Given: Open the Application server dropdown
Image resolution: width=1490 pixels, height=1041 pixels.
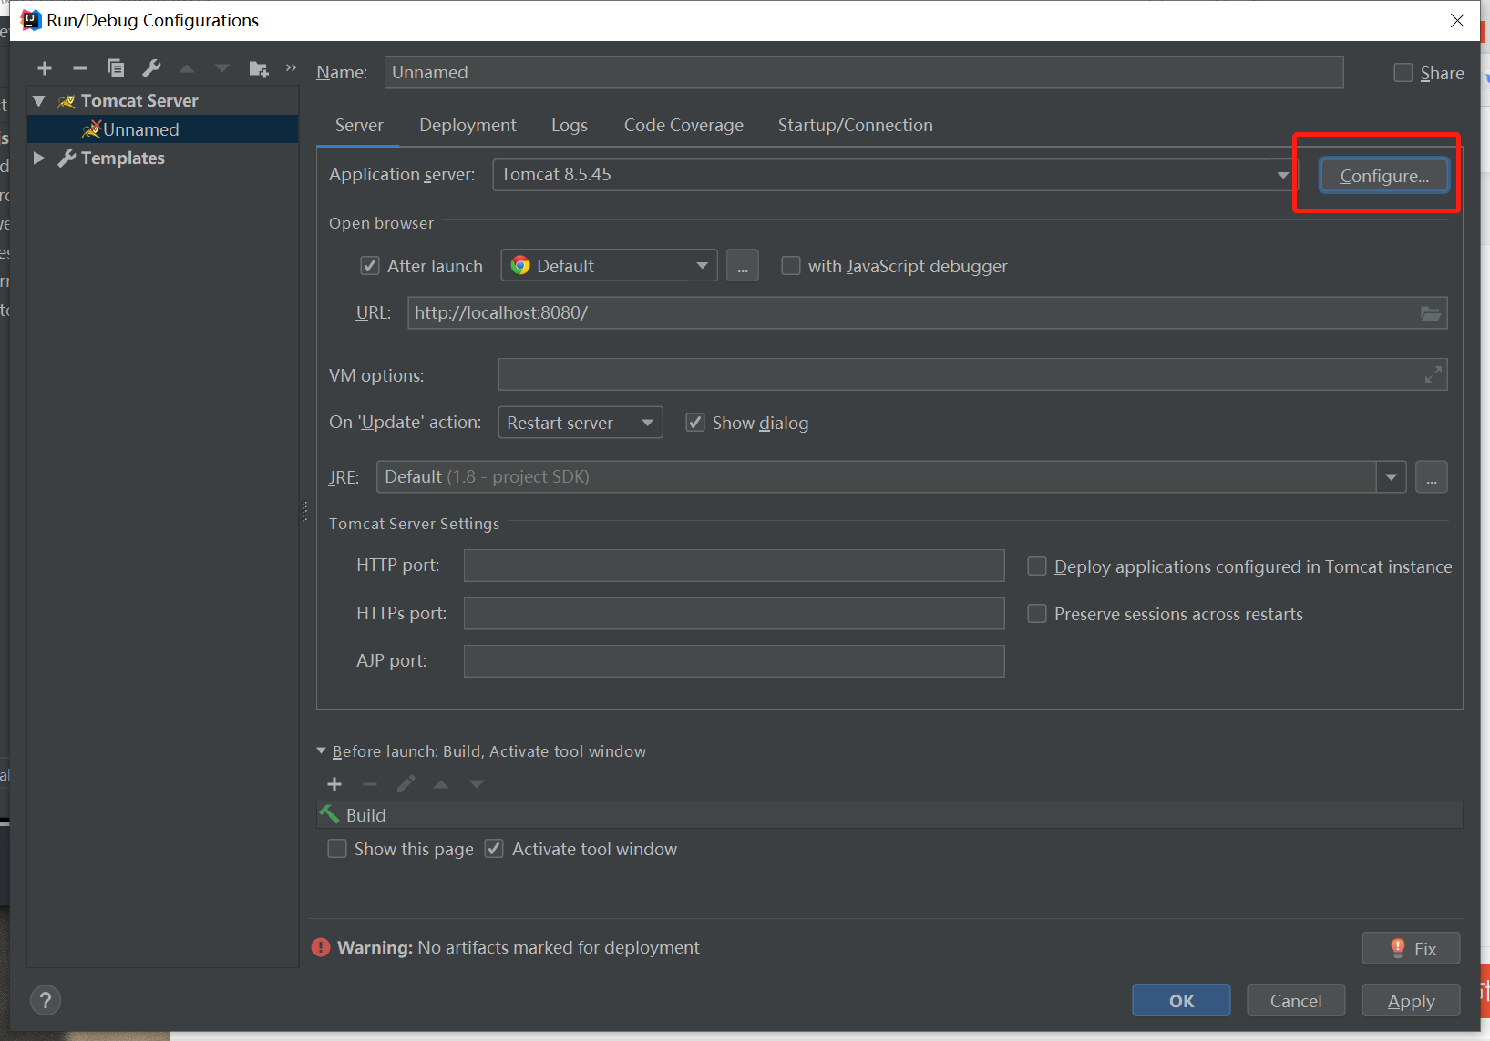Looking at the screenshot, I should (1282, 175).
